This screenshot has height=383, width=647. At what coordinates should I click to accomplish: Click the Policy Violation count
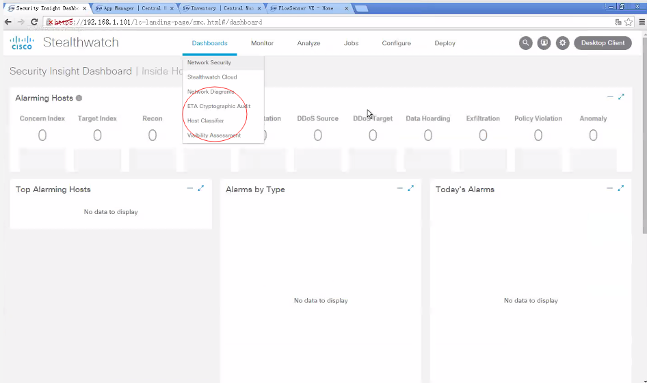tap(538, 135)
